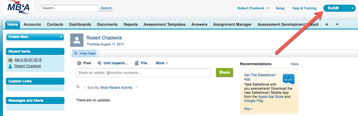Click the MB&A logo
Screen dimensions: 358x116
click(18, 7)
